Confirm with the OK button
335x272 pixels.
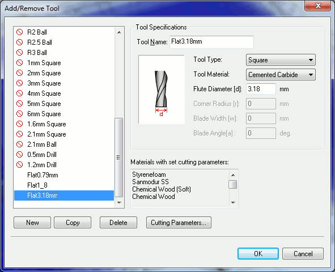pyautogui.click(x=258, y=254)
